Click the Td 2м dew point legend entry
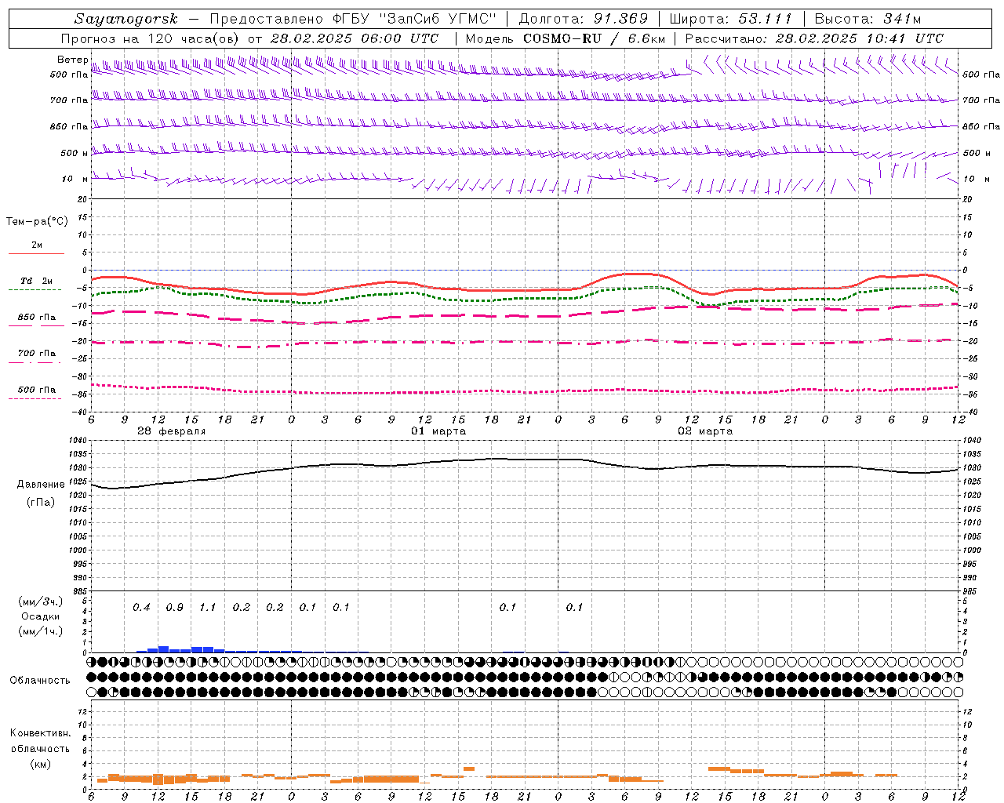This screenshot has width=1004, height=803. (x=36, y=281)
